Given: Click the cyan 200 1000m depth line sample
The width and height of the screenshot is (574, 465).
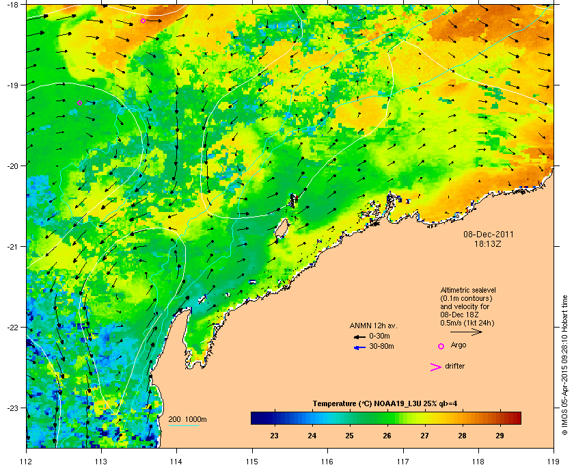Looking at the screenshot, I should click(183, 426).
